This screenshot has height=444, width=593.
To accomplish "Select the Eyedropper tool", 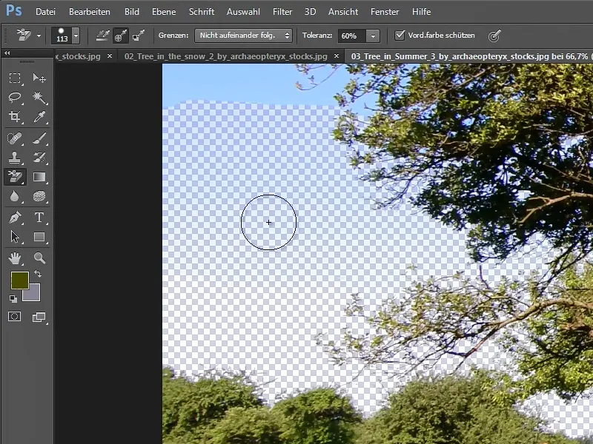I will 39,117.
